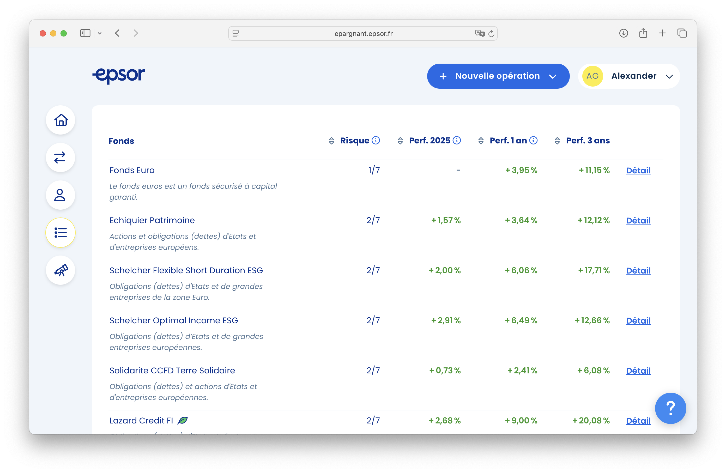Expand the Nouvelle opération dropdown
The image size is (726, 473).
tap(498, 76)
